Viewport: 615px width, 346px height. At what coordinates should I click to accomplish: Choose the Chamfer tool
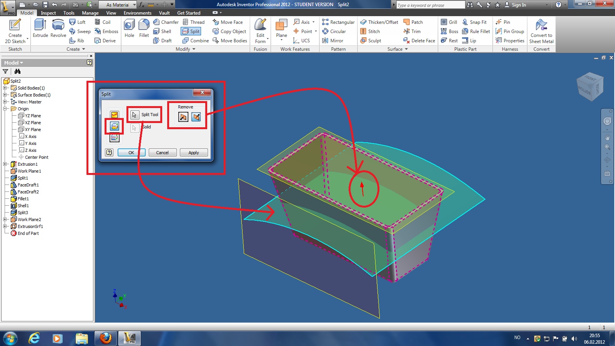coord(166,22)
